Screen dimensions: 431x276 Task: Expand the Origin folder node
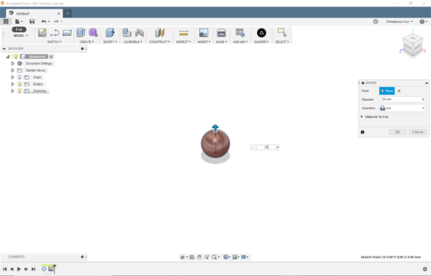click(13, 77)
